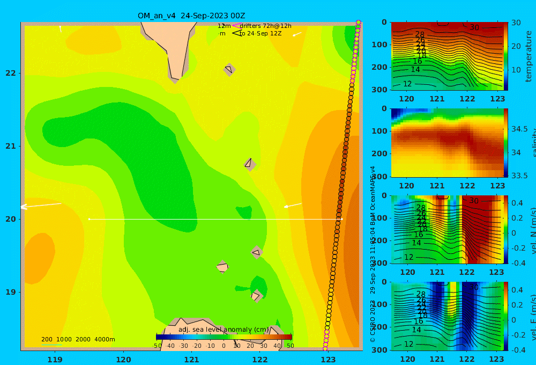This screenshot has width=536, height=365.
Task: Open the eastward velocity cross-section panel
Action: coord(447,316)
